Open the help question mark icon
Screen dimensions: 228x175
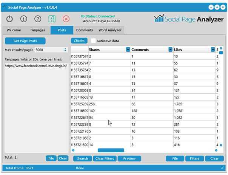click(38, 19)
